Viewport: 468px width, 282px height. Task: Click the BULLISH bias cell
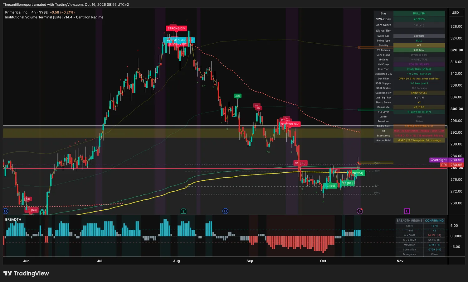pos(419,13)
